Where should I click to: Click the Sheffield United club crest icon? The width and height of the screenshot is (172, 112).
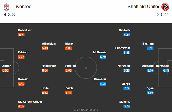point(165,7)
